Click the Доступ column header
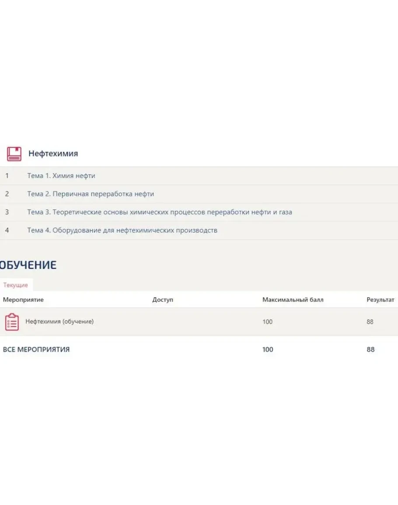The height and width of the screenshot is (505, 398). [163, 300]
